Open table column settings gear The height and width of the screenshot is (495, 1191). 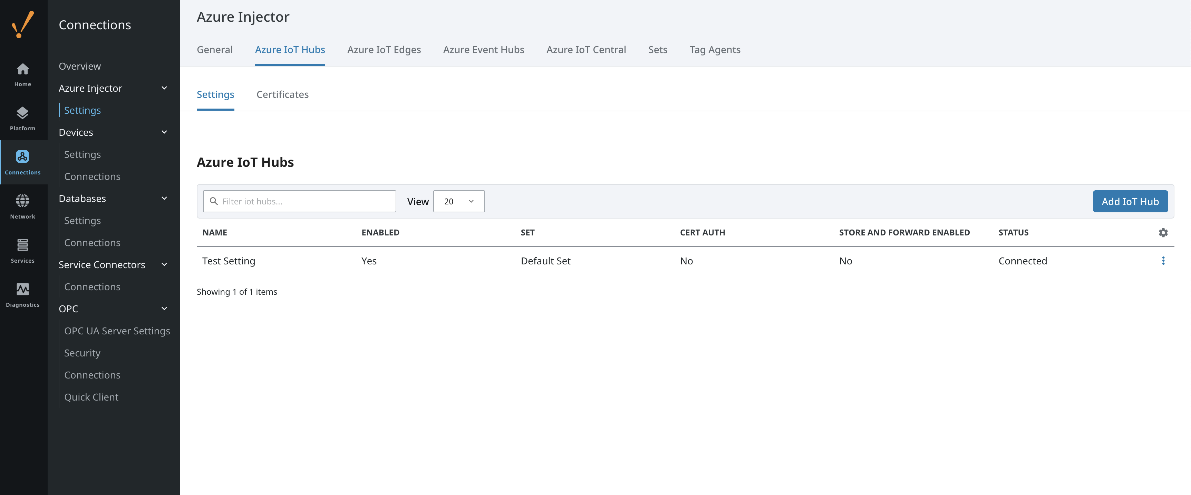tap(1163, 233)
